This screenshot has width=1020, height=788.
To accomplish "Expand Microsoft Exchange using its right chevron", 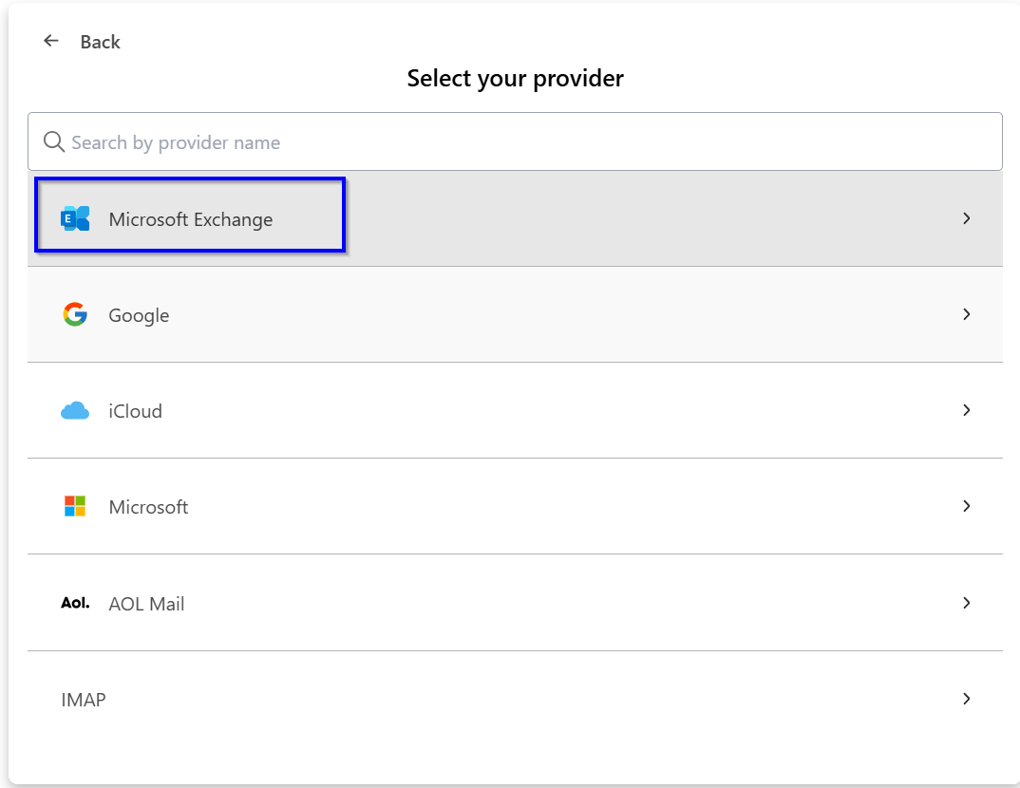I will [966, 218].
